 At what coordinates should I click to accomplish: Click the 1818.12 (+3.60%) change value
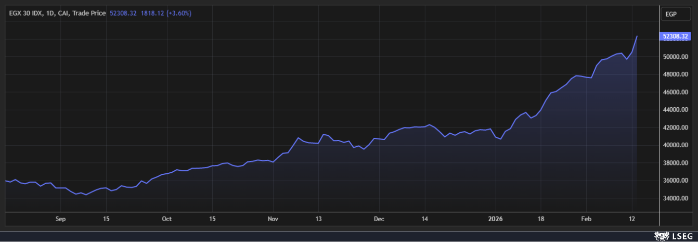tap(166, 13)
